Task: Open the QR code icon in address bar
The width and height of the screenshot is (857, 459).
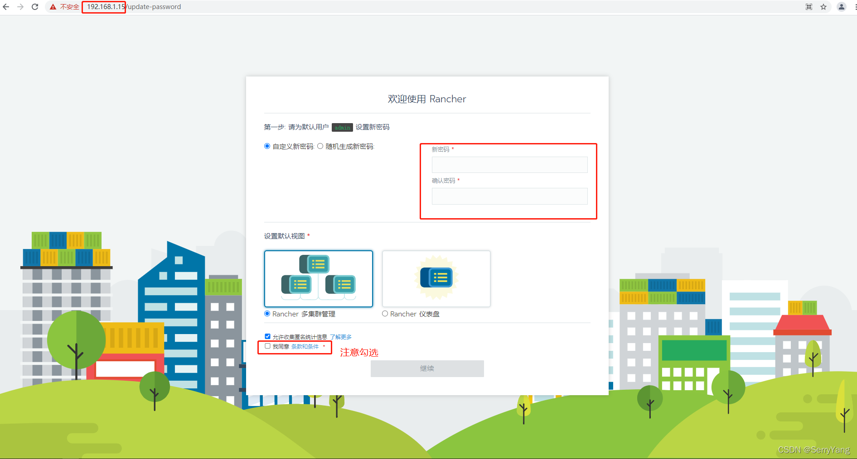Action: 809,7
